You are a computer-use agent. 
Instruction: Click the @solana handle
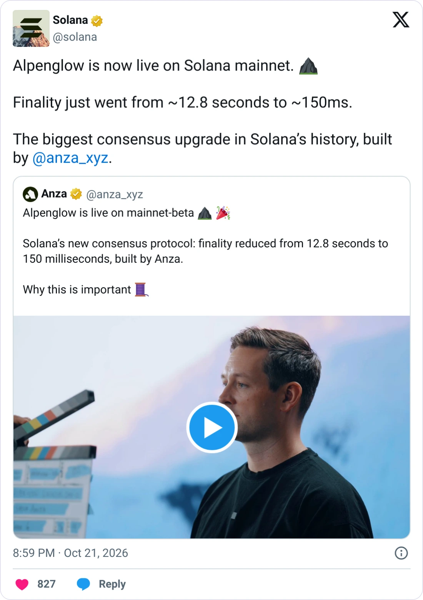(75, 37)
